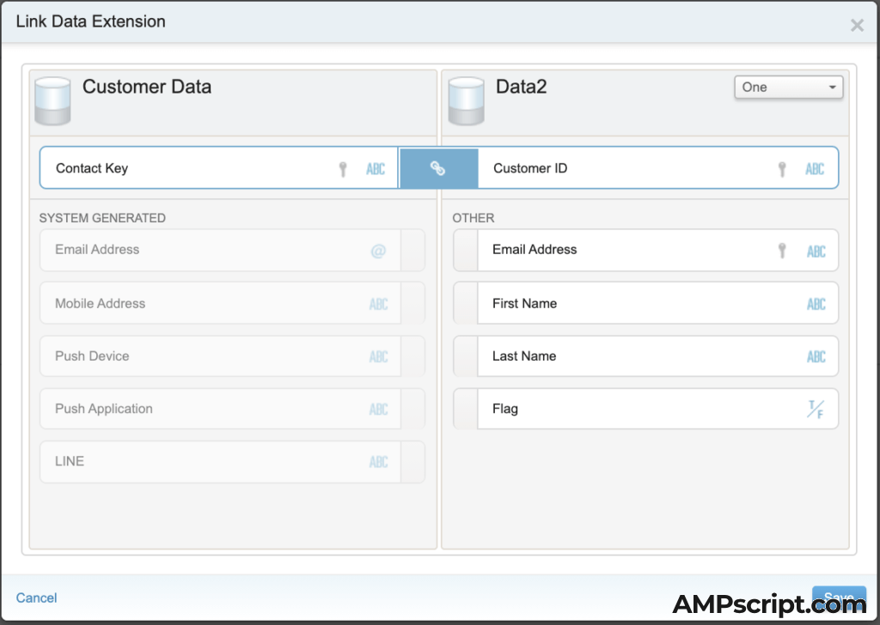Click the Customer Data database icon
This screenshot has height=625, width=880.
(x=52, y=101)
